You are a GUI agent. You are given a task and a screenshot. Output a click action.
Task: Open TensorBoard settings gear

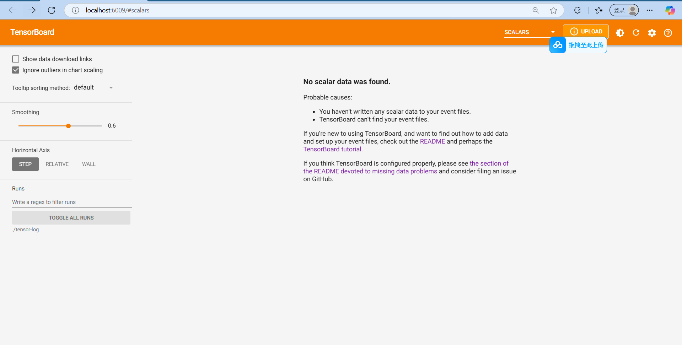(652, 33)
